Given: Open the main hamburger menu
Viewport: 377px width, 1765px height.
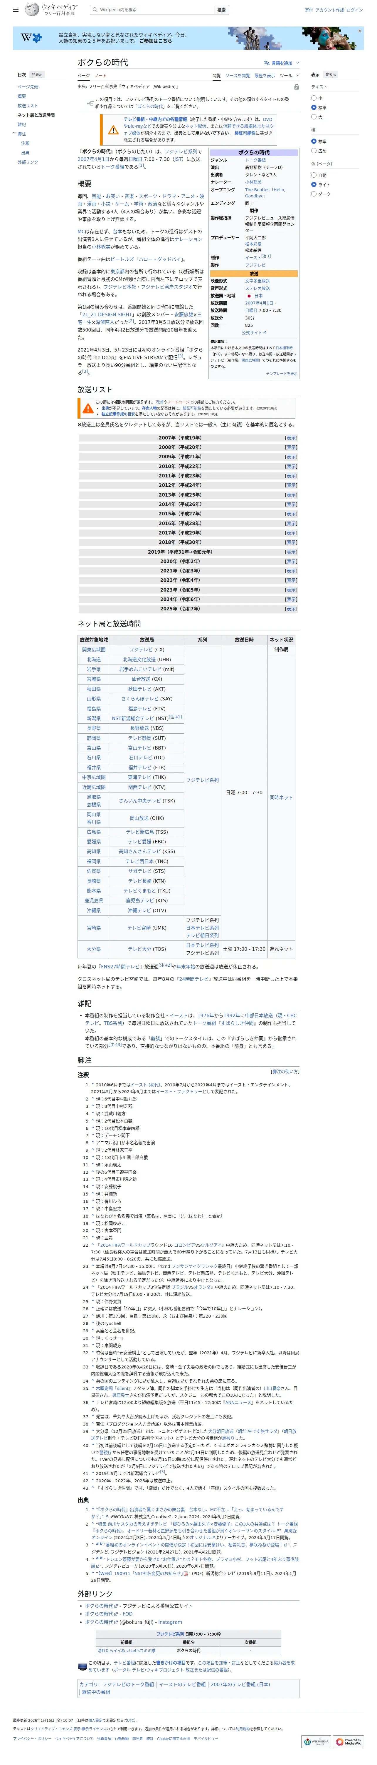Looking at the screenshot, I should 16,10.
